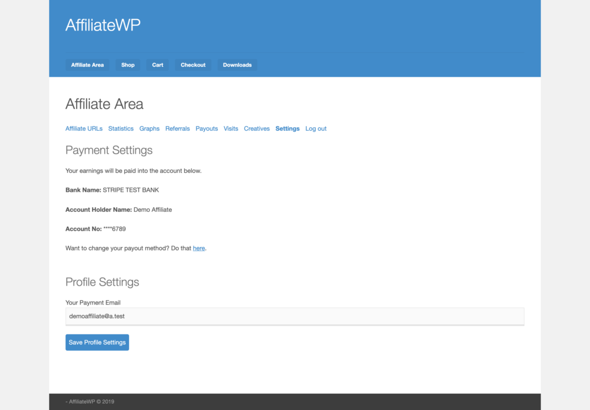Click the 'Your Payment Email' label
This screenshot has height=410, width=590.
pos(93,303)
